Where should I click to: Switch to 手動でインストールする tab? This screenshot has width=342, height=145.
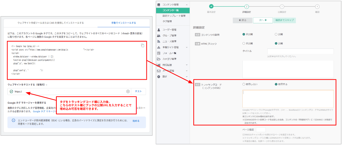[x=124, y=23]
